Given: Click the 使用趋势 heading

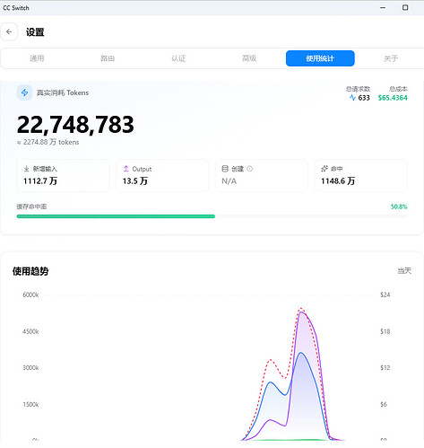Looking at the screenshot, I should point(30,271).
